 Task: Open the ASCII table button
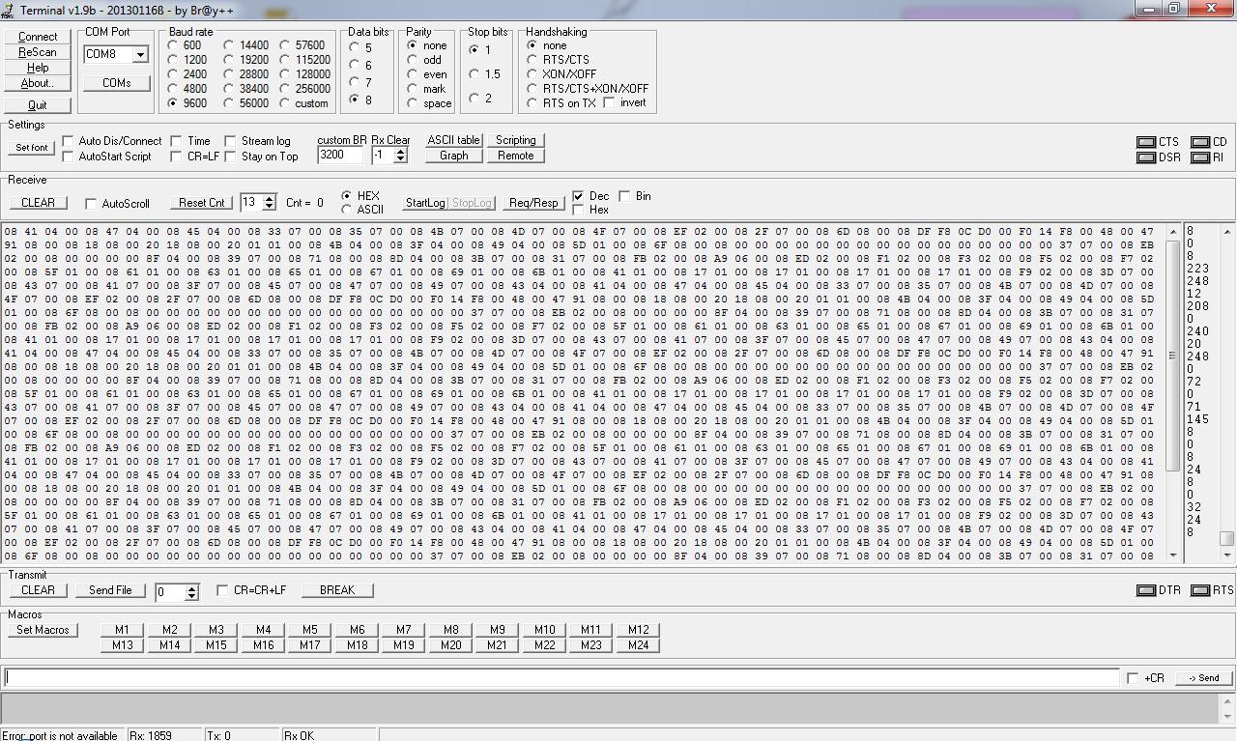453,140
